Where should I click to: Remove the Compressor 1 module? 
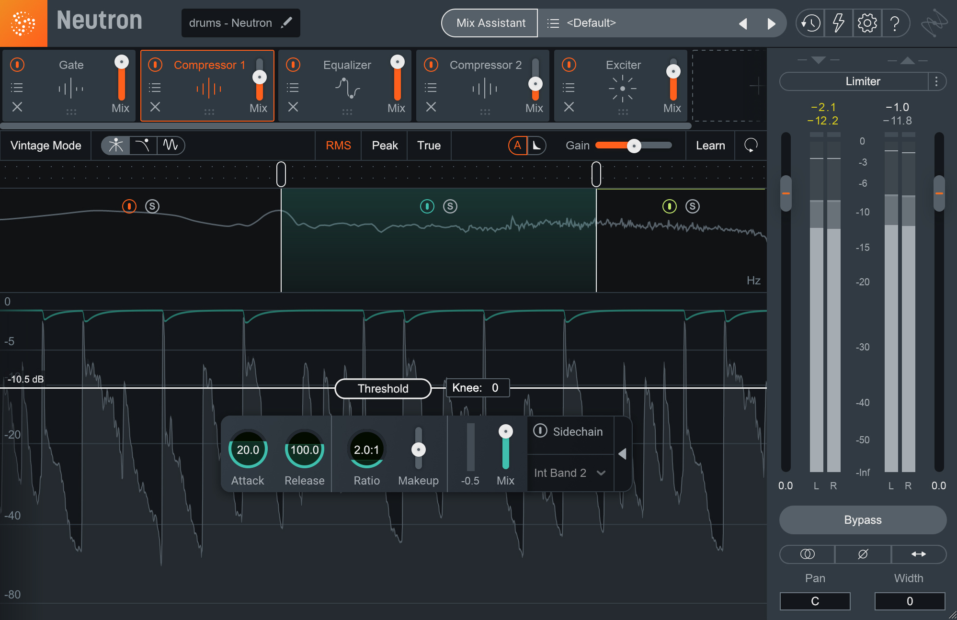155,107
